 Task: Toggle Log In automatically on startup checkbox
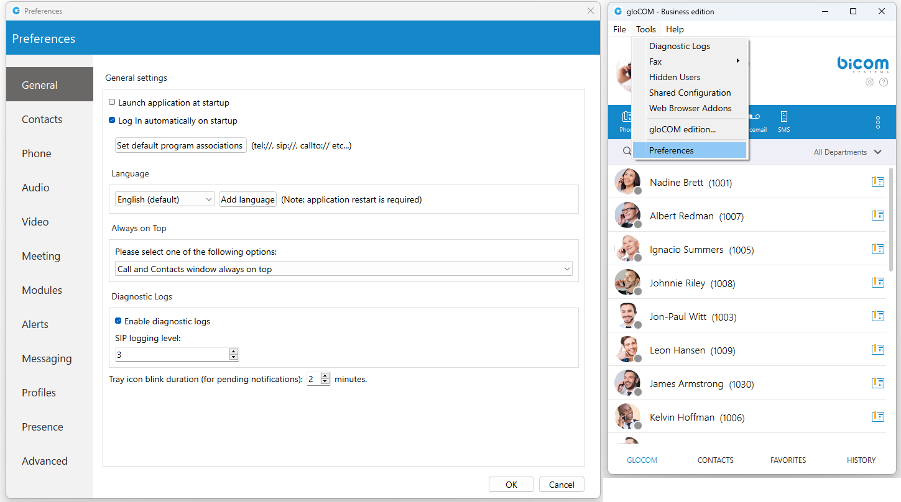click(x=112, y=121)
